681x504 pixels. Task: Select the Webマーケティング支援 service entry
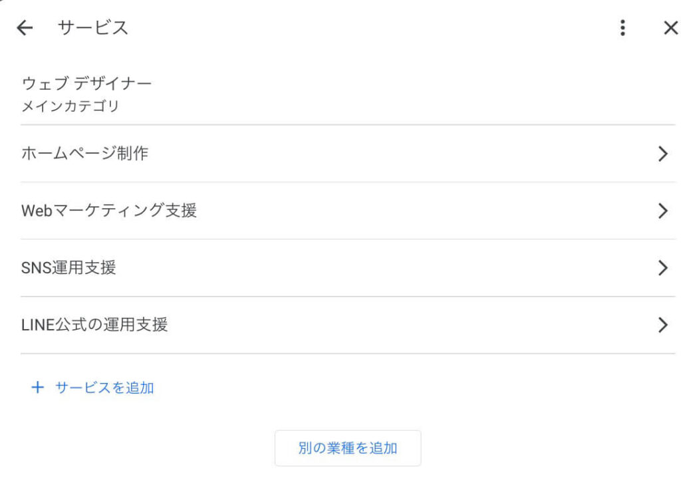[109, 211]
